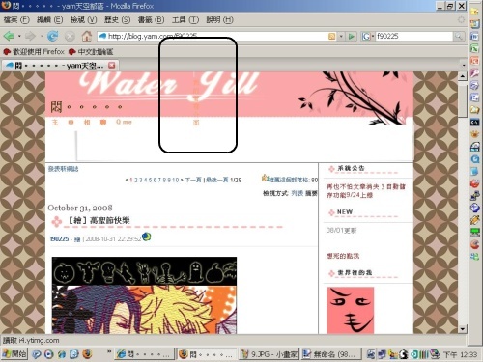Open the 說明 (H) menu
The height and width of the screenshot is (362, 483).
click(219, 20)
